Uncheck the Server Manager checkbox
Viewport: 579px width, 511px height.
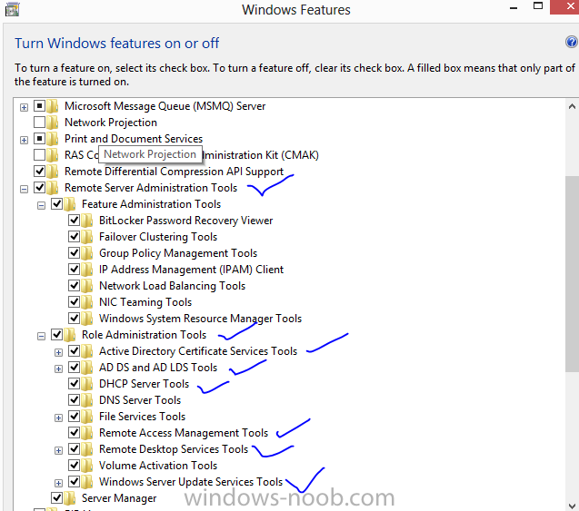(57, 497)
